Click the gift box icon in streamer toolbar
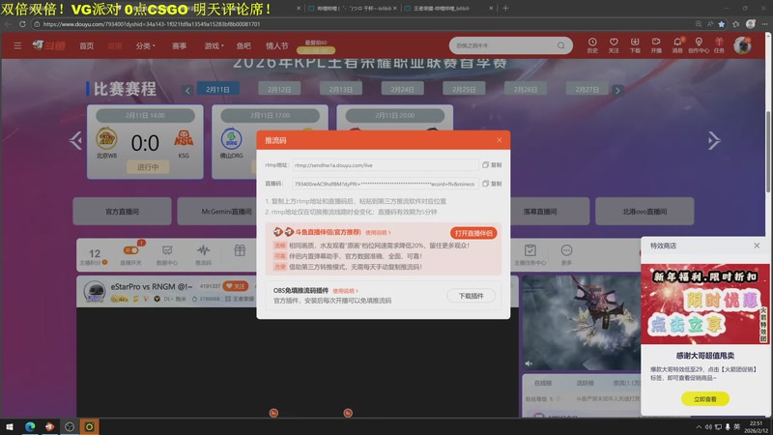 click(240, 251)
